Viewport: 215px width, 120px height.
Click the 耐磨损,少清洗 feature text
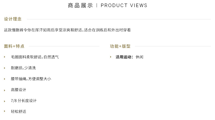point(23,68)
